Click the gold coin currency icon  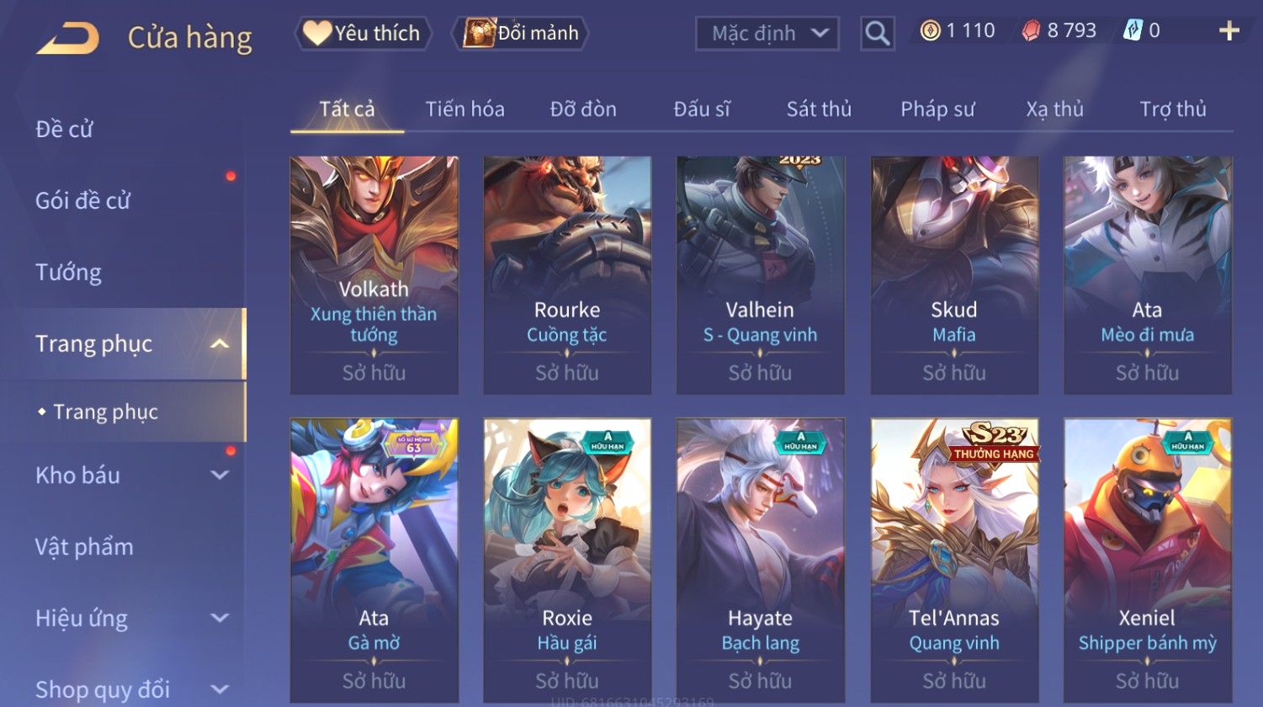coord(930,31)
